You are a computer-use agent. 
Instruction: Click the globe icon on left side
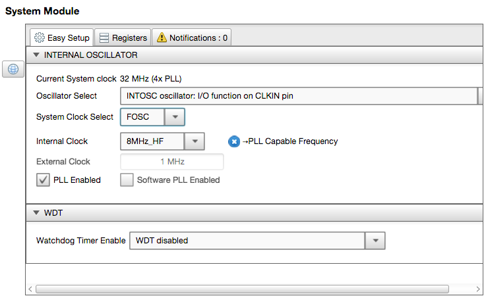15,68
